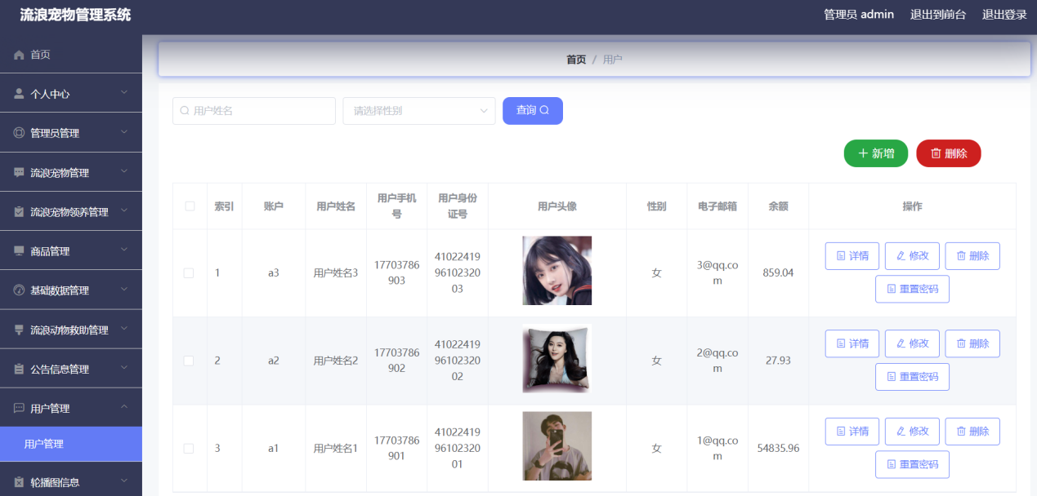Select the 用户管理 submenu item

point(43,444)
